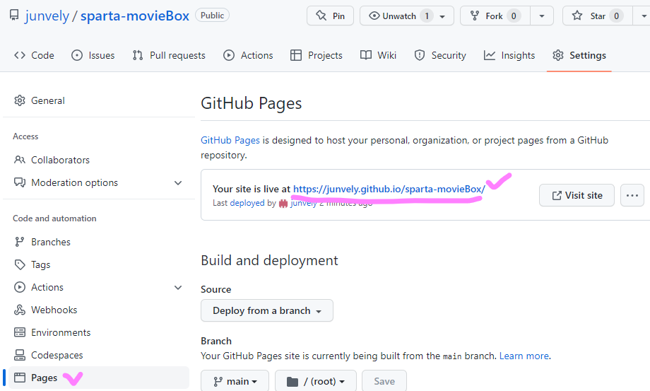The width and height of the screenshot is (650, 391).
Task: Click the gear icon on Settings tab
Action: (x=558, y=55)
